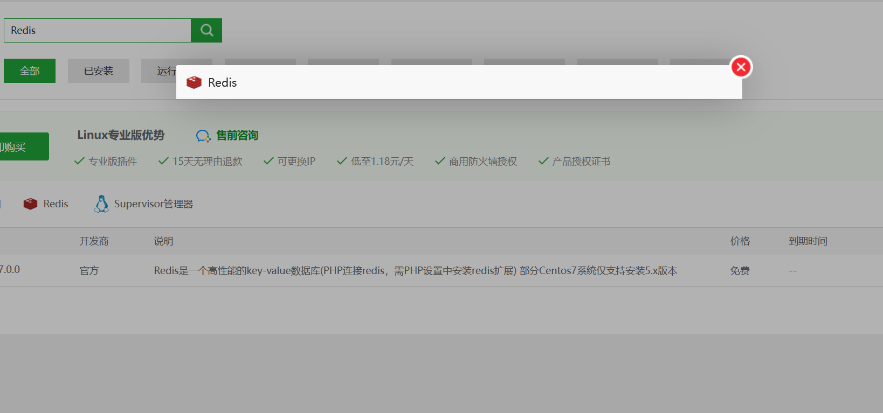Click the 免费 price cell

pyautogui.click(x=740, y=270)
